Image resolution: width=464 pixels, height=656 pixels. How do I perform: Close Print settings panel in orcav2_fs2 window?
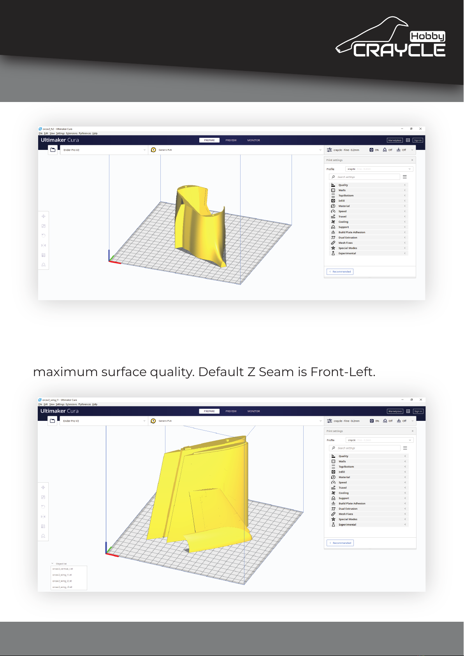pyautogui.click(x=412, y=160)
